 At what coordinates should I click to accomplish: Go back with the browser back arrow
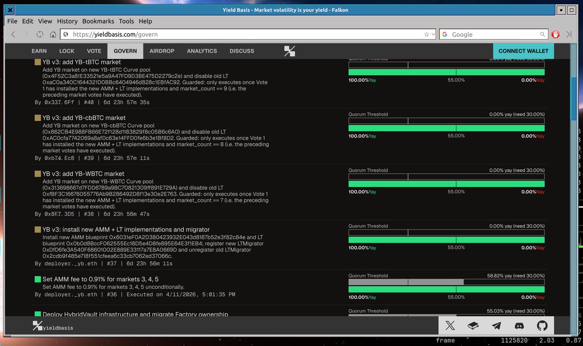point(13,34)
